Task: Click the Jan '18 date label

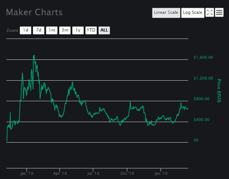Action: point(27,173)
